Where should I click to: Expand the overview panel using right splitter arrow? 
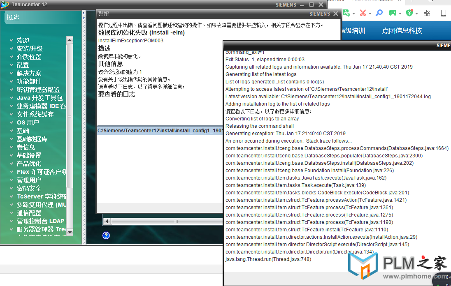pos(84,18)
